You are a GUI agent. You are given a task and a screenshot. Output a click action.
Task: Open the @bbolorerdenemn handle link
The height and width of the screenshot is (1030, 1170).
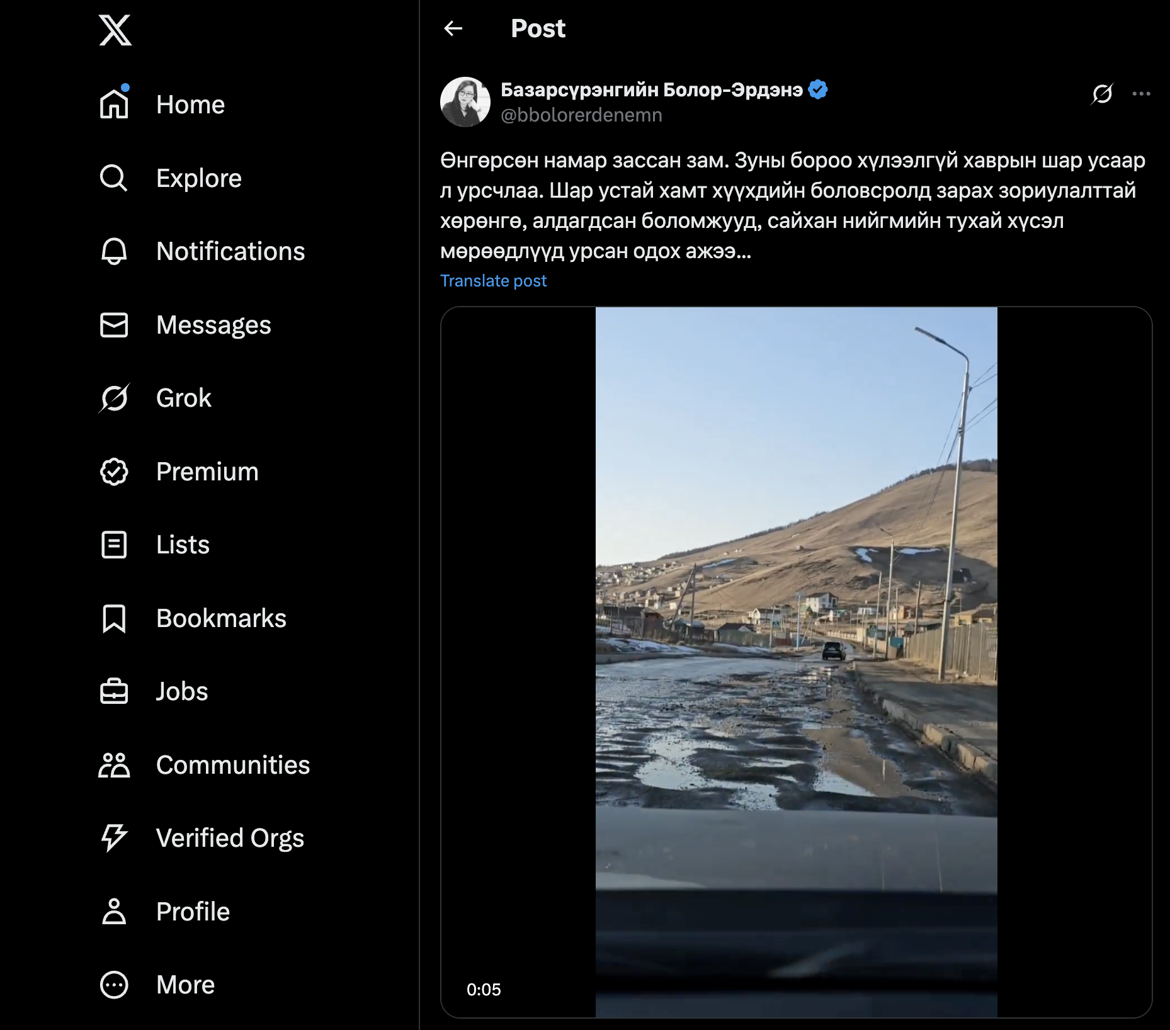(581, 115)
